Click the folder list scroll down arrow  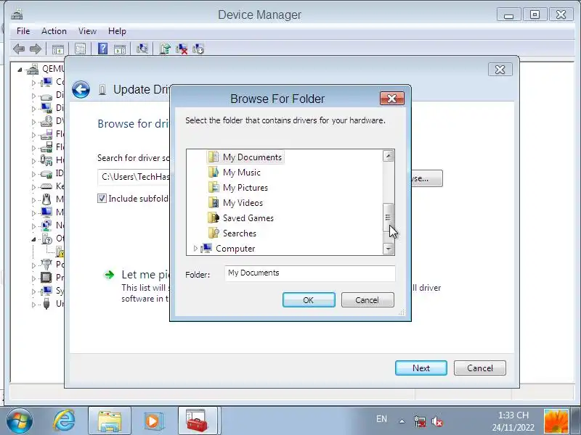(388, 249)
